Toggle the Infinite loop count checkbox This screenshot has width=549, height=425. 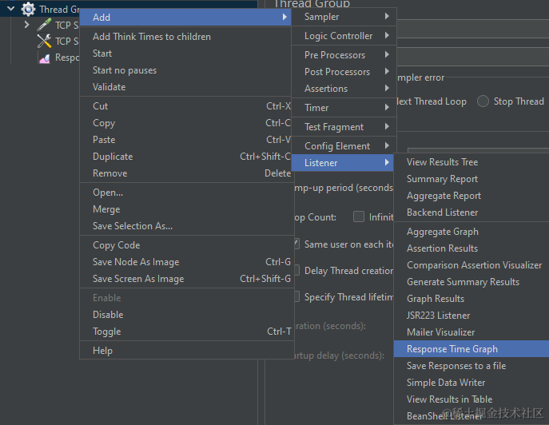[359, 216]
